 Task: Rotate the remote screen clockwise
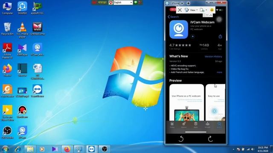coord(210,139)
